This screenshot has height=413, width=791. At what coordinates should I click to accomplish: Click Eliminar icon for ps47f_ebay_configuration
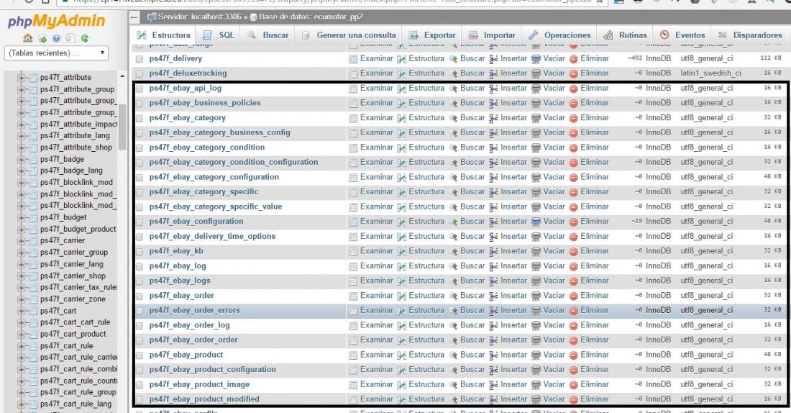tap(574, 222)
